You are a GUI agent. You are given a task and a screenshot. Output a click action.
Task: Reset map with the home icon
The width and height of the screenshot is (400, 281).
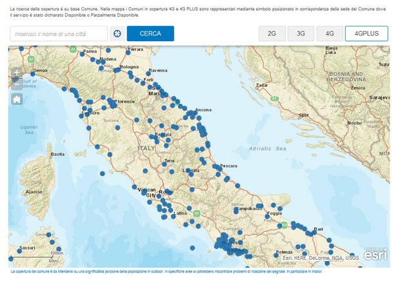click(x=17, y=99)
